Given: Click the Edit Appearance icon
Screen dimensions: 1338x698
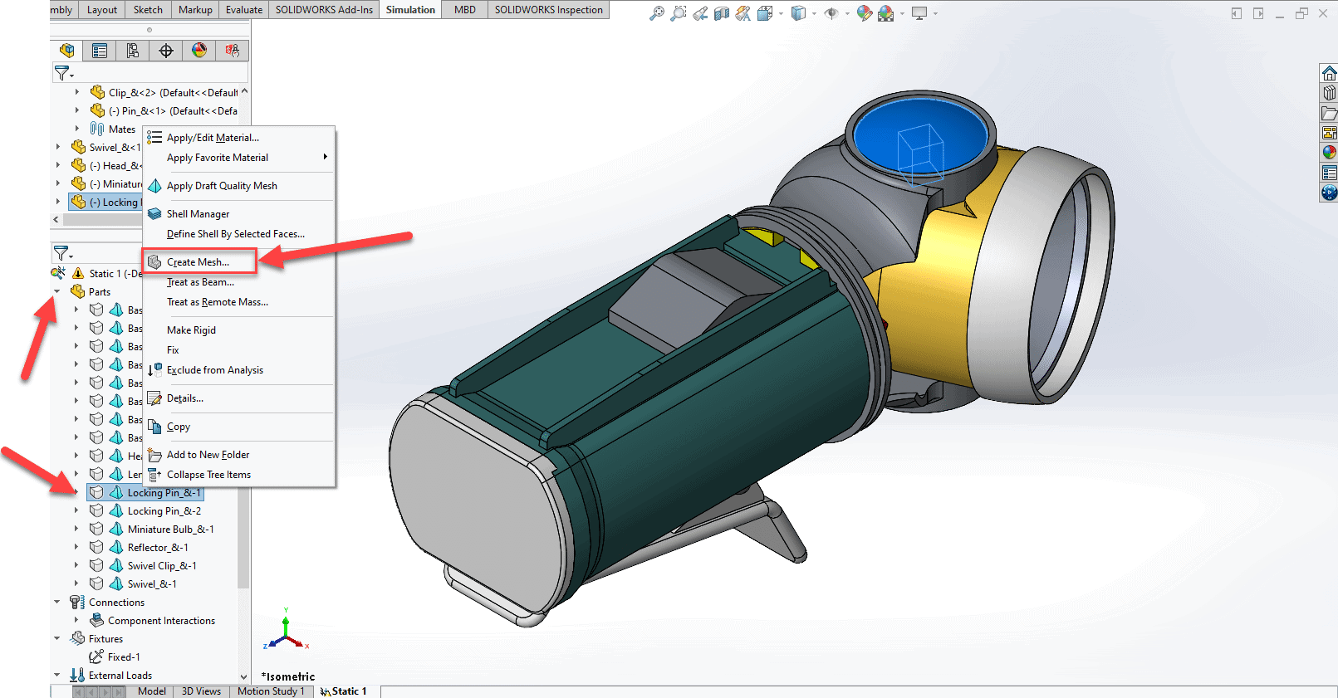Looking at the screenshot, I should pos(865,13).
